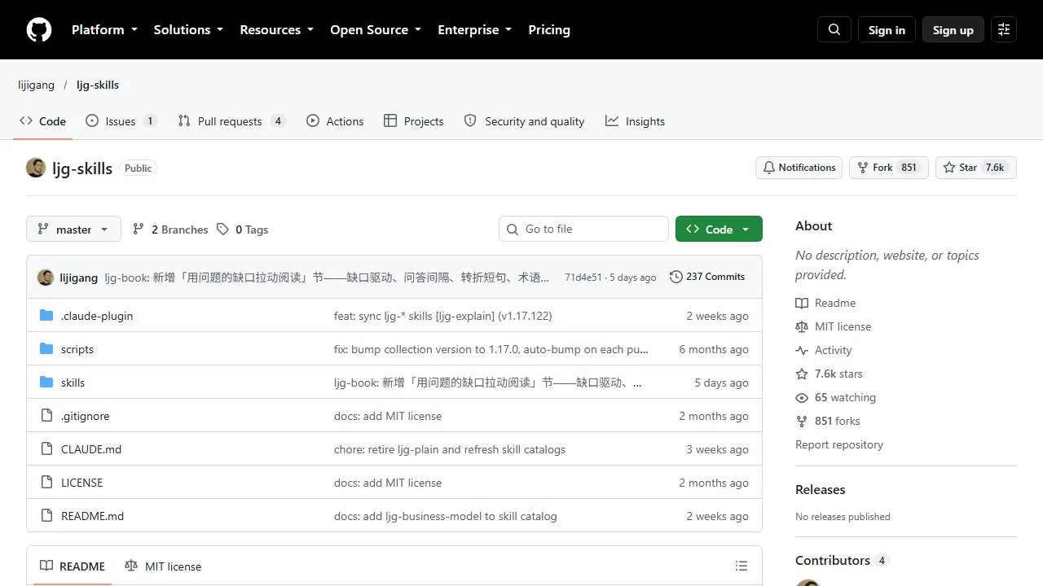
Task: Click the pulse icon beside Activity
Action: [x=802, y=351]
